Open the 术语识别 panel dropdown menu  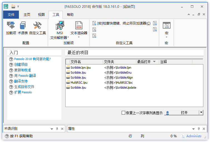[52, 129]
